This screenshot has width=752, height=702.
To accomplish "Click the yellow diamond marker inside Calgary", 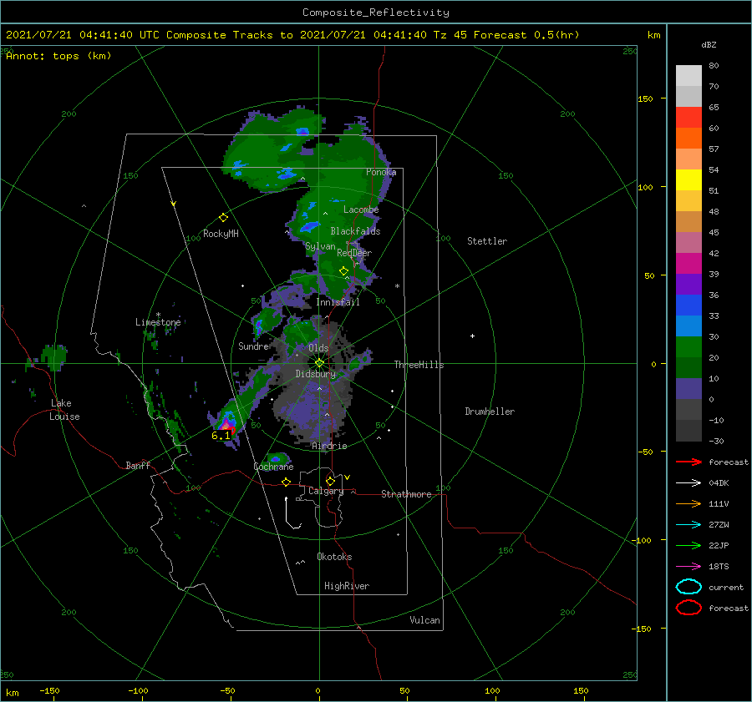I will point(330,481).
